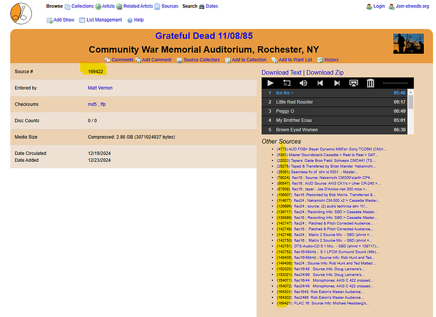436x317 pixels.
Task: Start playback with the play button
Action: pos(271,83)
